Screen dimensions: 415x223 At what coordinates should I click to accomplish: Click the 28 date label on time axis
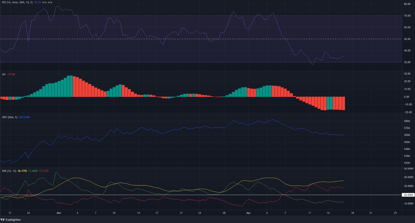coord(224,213)
